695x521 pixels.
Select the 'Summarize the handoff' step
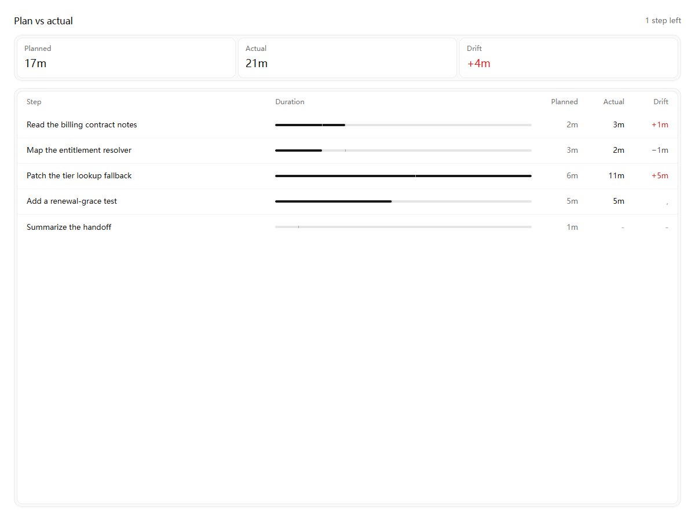[x=348, y=227]
